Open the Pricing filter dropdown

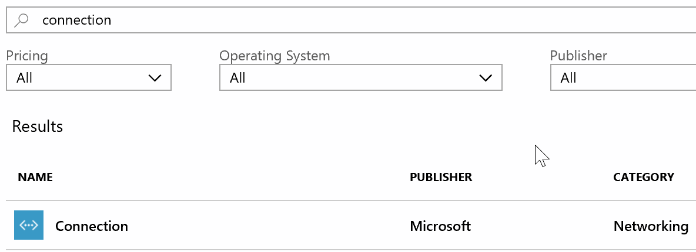point(88,78)
